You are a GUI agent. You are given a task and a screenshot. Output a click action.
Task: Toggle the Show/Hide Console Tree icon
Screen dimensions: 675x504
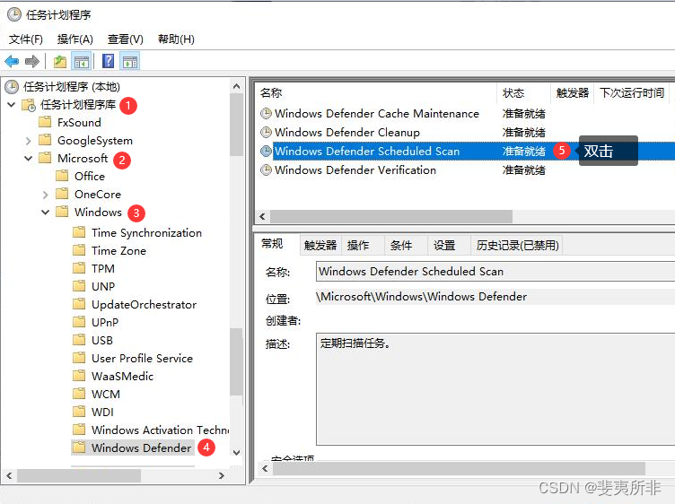81,62
